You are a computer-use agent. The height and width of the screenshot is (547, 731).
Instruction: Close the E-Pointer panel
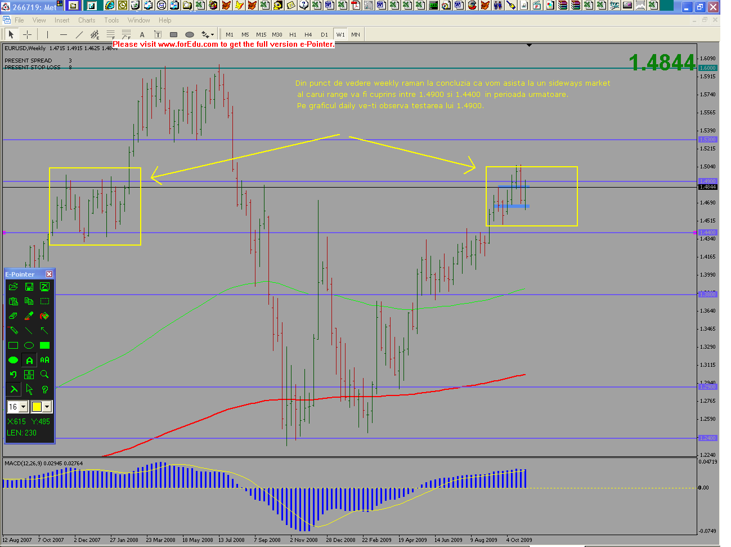click(49, 274)
